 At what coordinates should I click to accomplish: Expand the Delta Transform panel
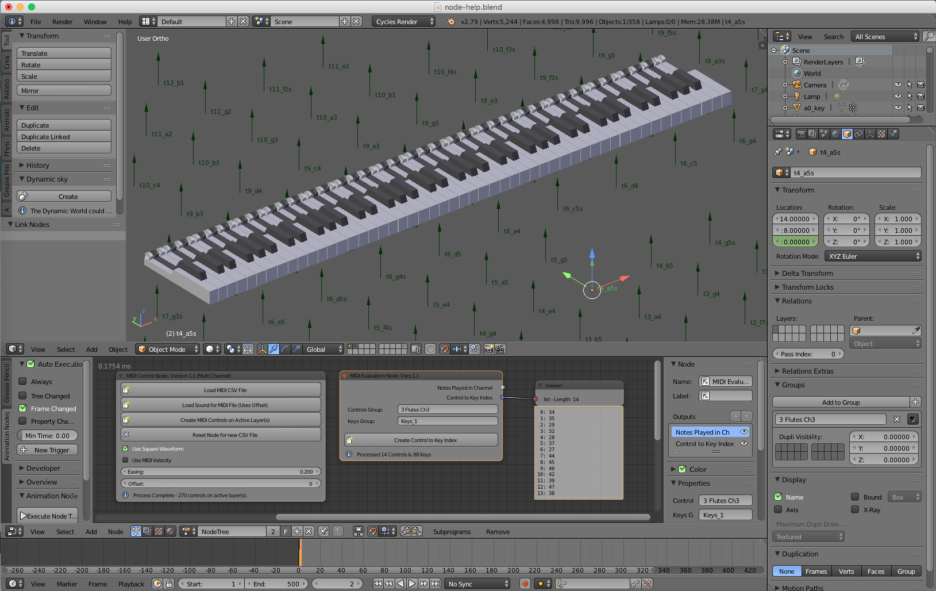(807, 273)
